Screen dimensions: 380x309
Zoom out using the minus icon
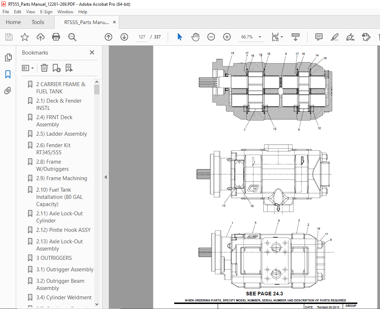[211, 37]
